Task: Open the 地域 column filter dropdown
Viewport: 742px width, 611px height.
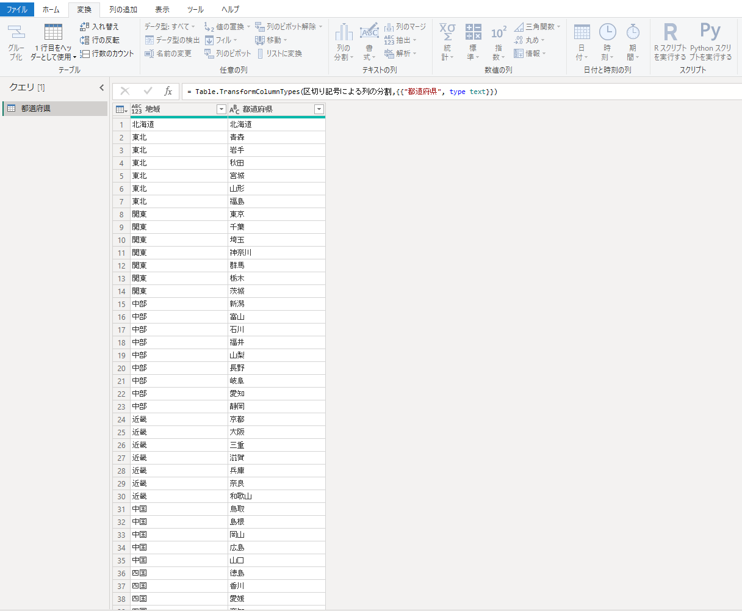Action: [x=221, y=109]
